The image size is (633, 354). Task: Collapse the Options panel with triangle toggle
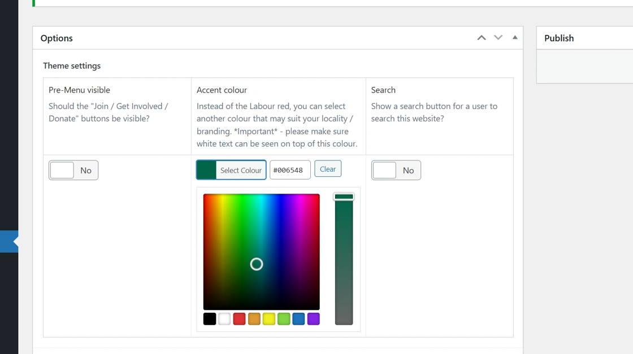[515, 37]
